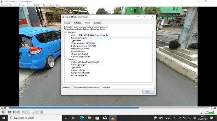Viewport: 217px width, 121px height.
Task: Open the Playback menu
Action: tap(13, 5)
